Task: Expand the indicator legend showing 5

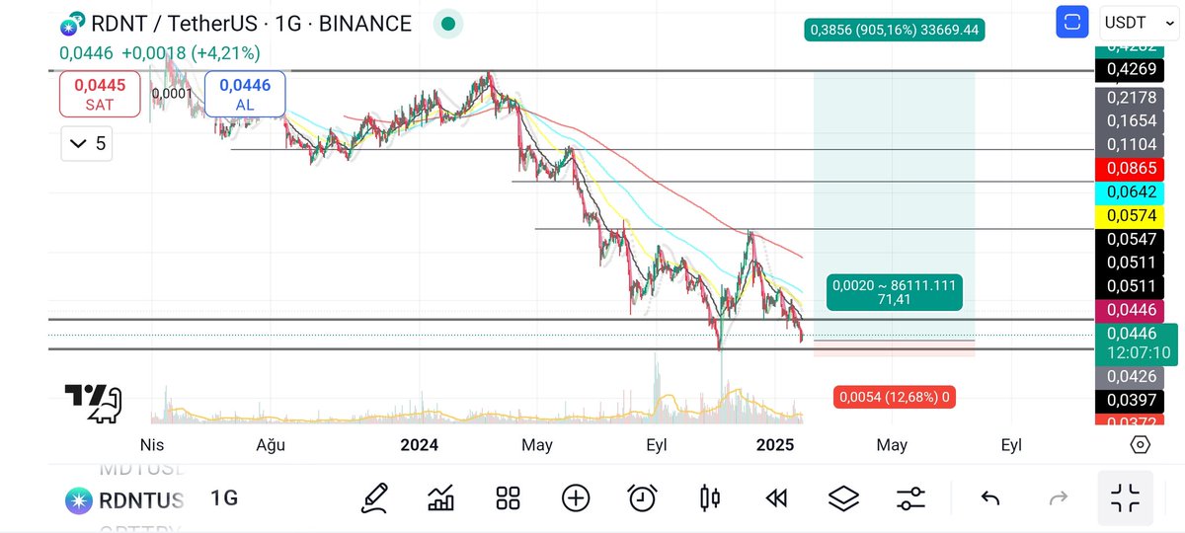Action: [86, 144]
